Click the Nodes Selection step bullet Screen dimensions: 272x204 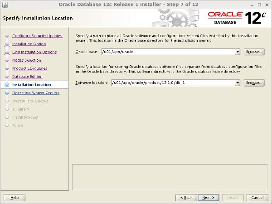(x=7, y=60)
